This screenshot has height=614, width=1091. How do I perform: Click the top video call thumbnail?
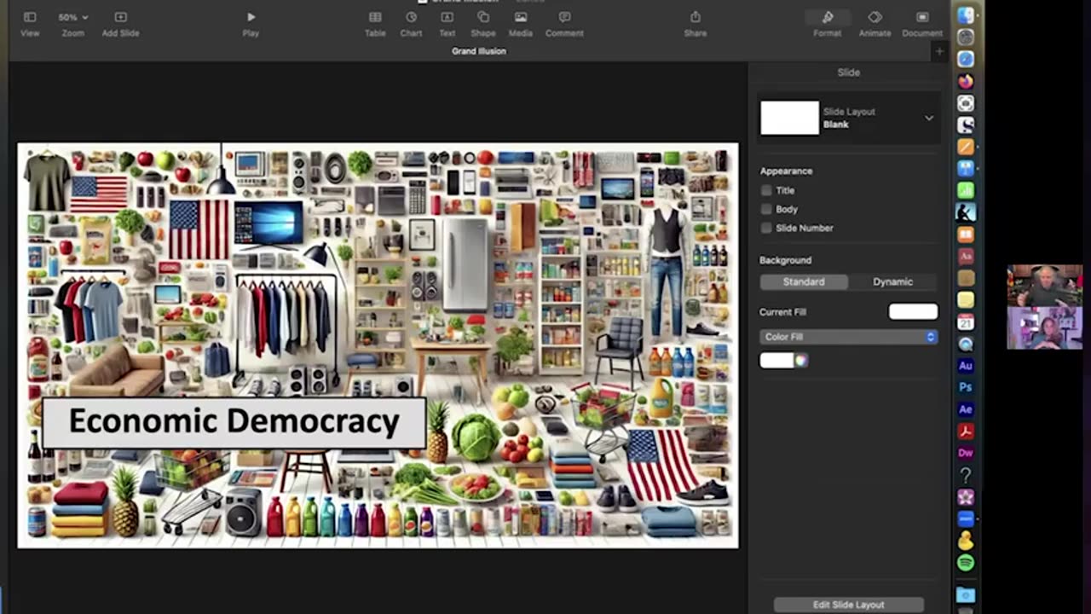pos(1045,286)
